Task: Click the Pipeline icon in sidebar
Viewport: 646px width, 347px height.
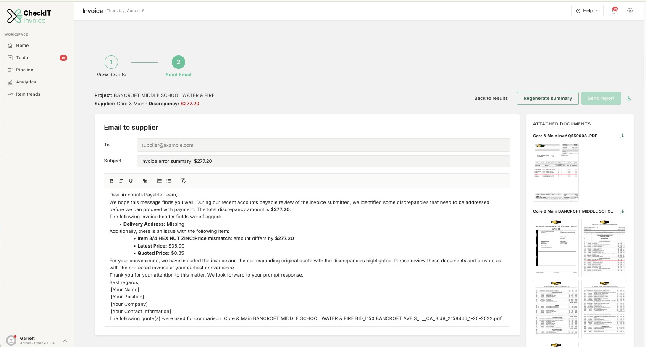Action: point(10,70)
